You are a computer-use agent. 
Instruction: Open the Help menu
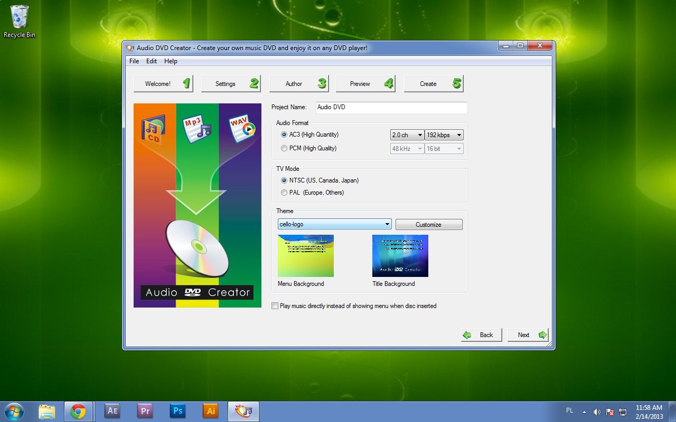point(171,61)
